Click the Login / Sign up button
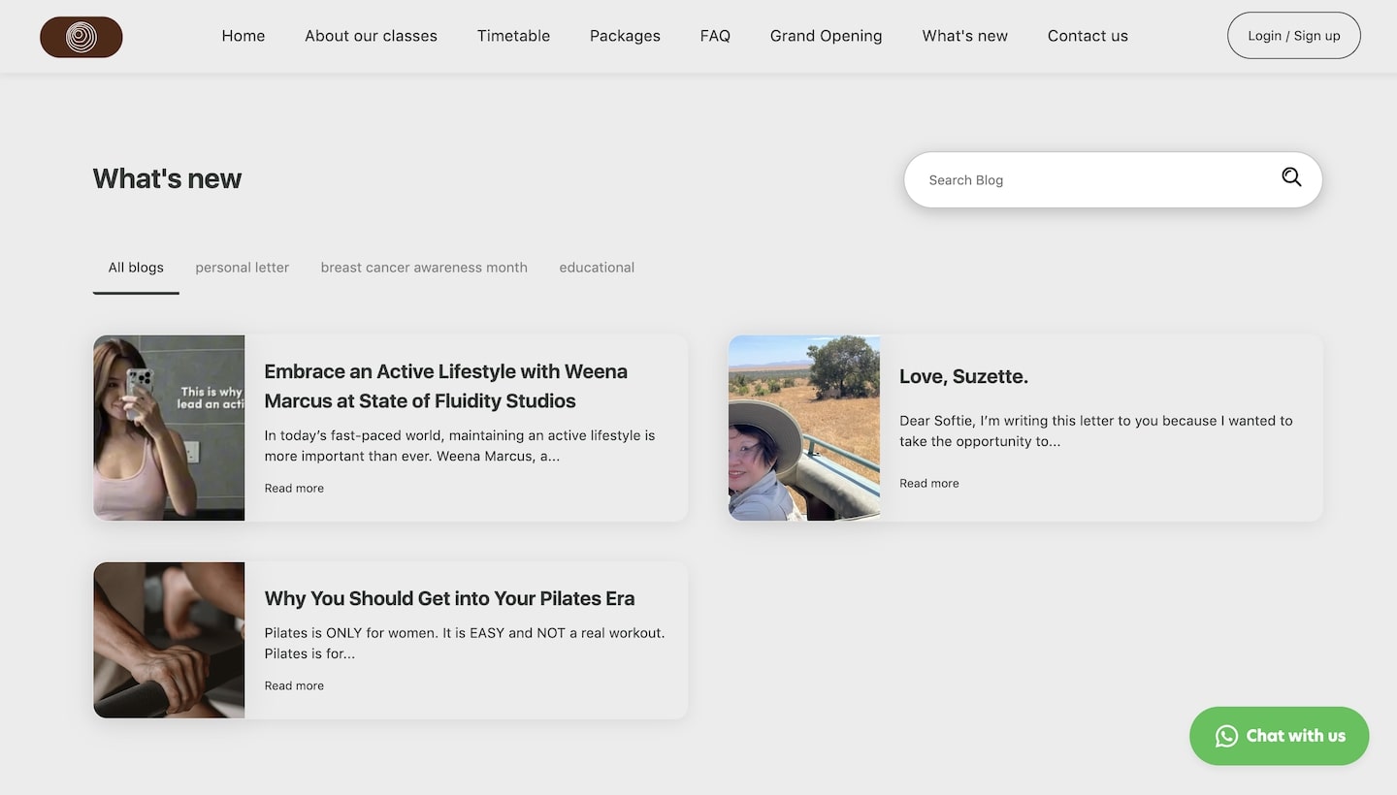Image resolution: width=1397 pixels, height=795 pixels. tap(1294, 36)
